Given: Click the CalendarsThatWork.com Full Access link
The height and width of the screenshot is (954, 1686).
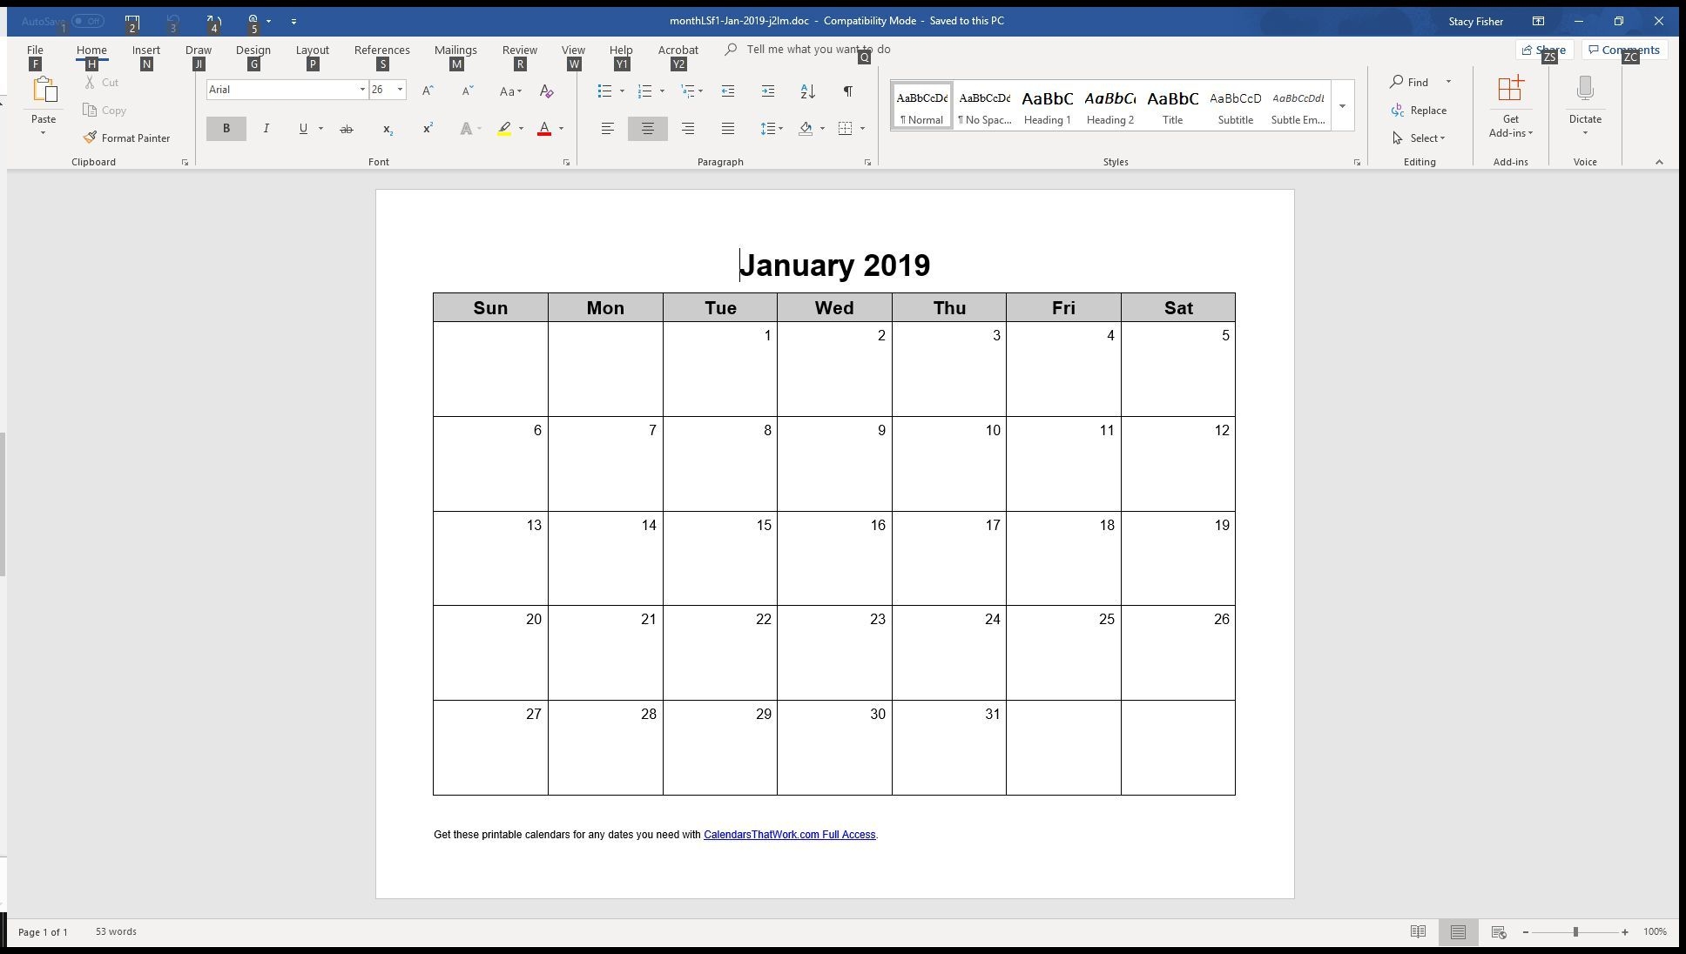Looking at the screenshot, I should coord(790,834).
